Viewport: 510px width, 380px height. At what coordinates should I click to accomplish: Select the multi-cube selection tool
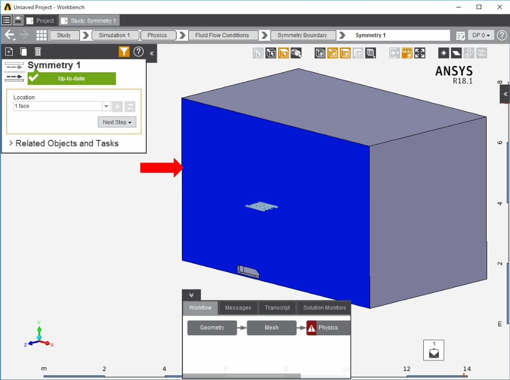coord(296,53)
